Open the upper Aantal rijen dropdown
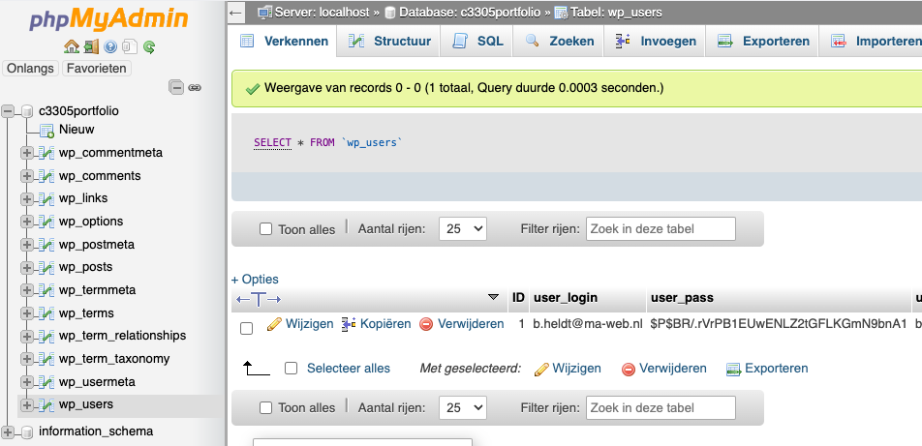This screenshot has width=922, height=446. [x=463, y=228]
